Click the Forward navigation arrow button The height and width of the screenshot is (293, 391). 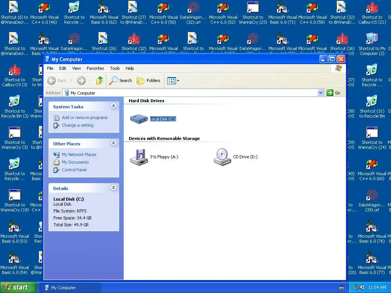click(81, 80)
